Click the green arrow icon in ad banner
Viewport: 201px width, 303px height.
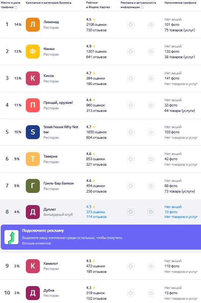[11, 237]
